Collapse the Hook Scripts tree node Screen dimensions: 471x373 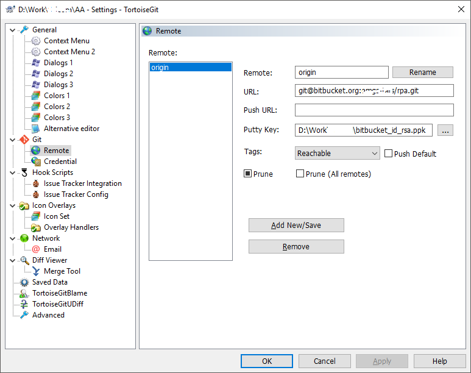[x=13, y=172]
